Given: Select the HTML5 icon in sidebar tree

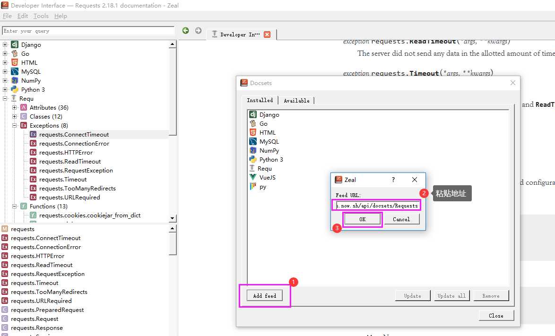Looking at the screenshot, I should (x=15, y=62).
